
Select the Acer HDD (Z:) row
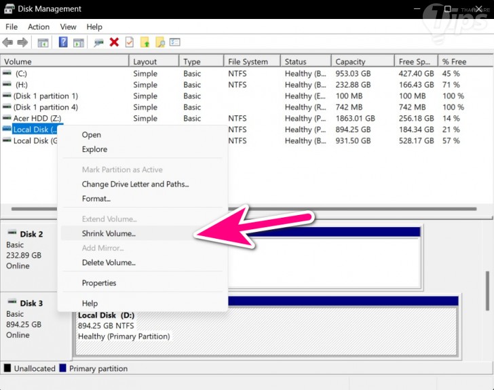247,118
